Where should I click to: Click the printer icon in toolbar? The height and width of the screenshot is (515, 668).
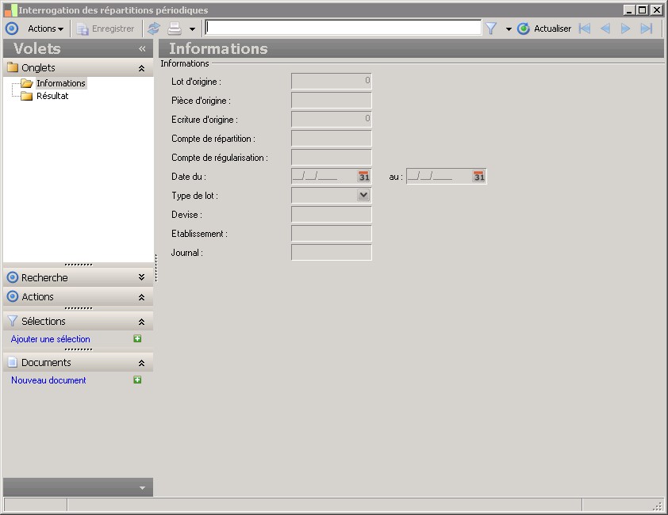click(175, 29)
